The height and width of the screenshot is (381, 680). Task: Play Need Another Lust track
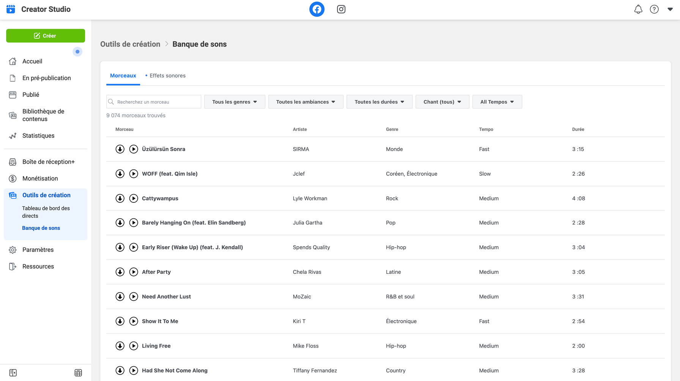(134, 296)
